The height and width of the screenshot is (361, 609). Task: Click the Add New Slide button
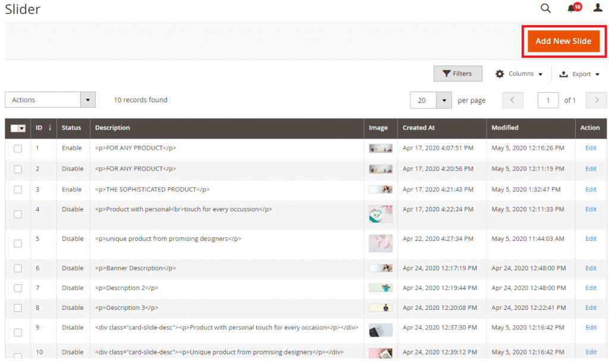coord(563,41)
